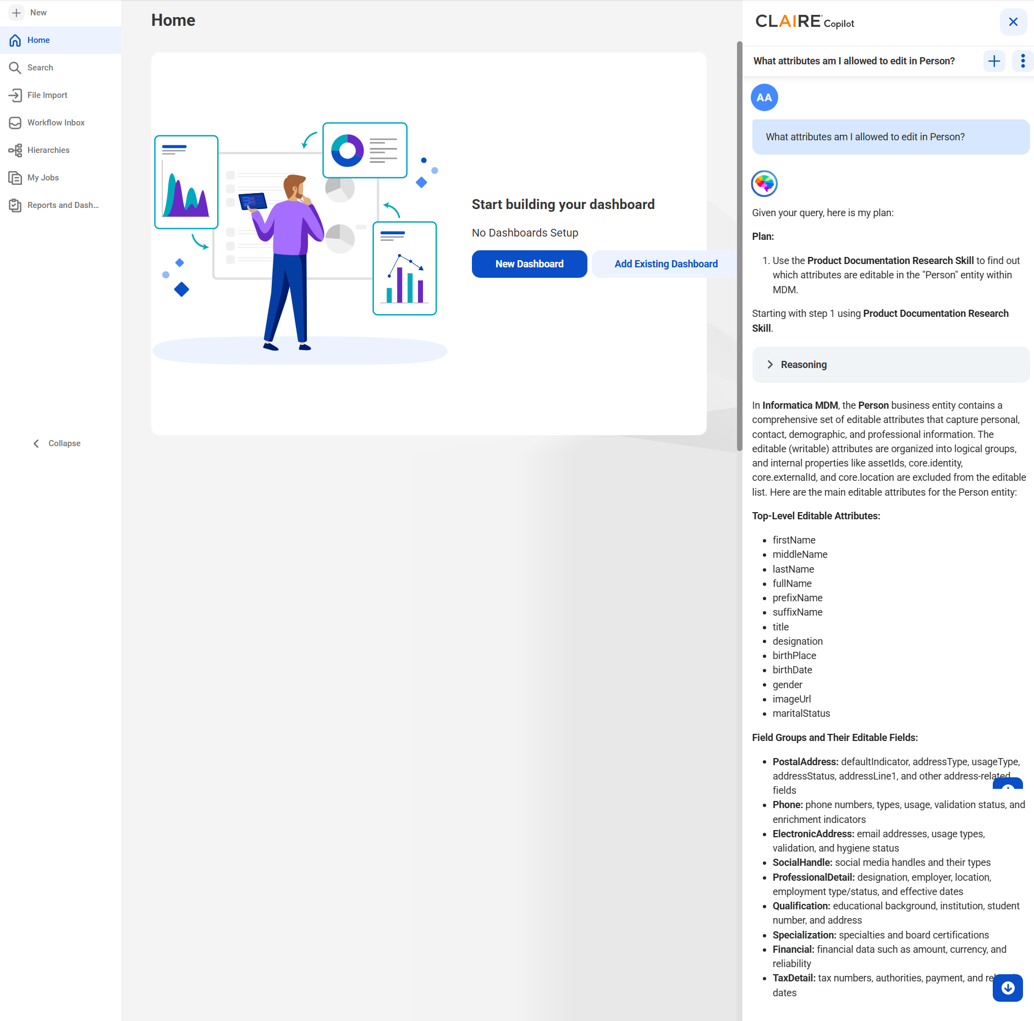
Task: Expand the Reasoning section
Action: click(x=890, y=365)
